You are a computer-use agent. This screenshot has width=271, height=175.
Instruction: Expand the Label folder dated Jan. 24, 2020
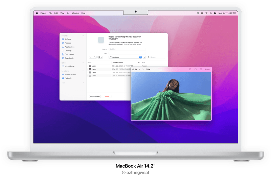(x=88, y=73)
